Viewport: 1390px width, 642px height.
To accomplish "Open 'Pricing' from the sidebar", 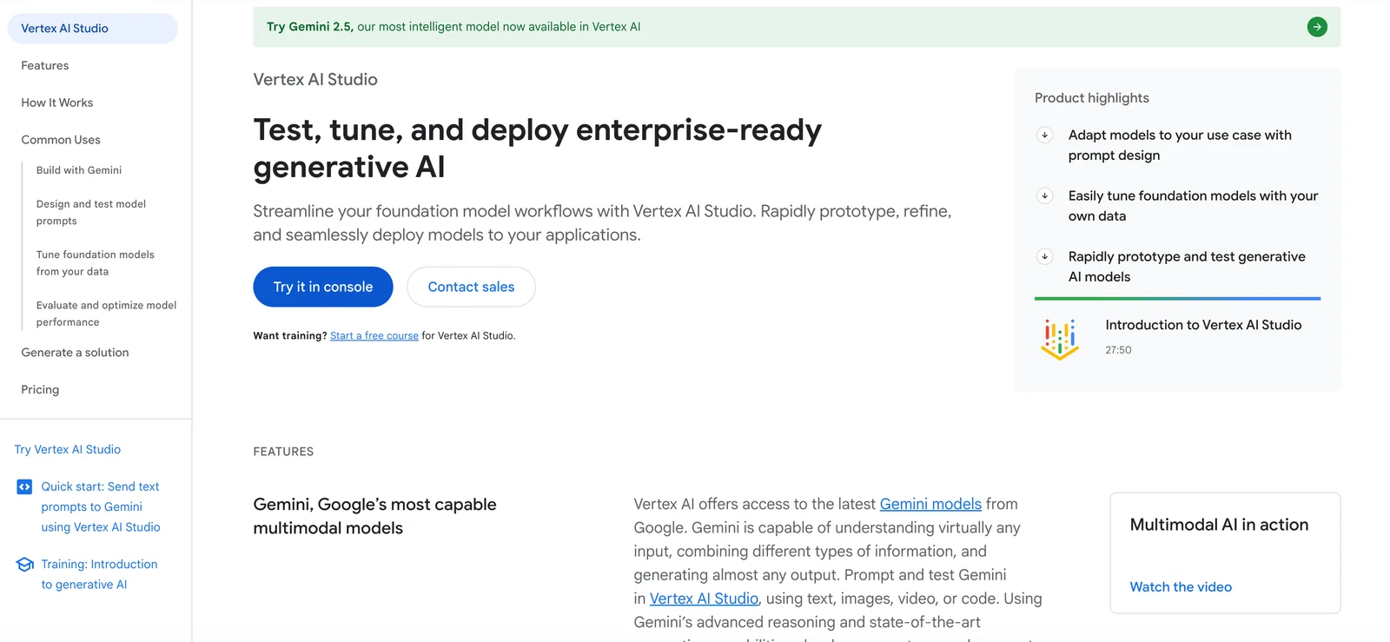I will (x=40, y=390).
